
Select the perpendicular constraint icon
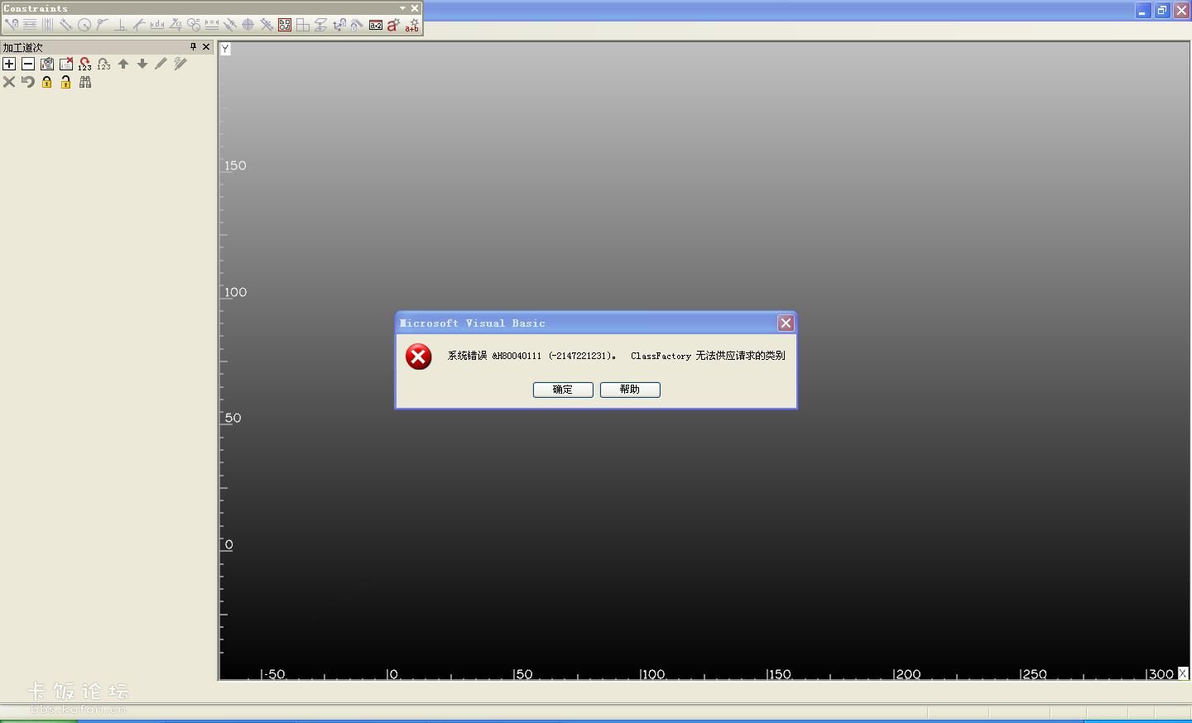tap(120, 25)
